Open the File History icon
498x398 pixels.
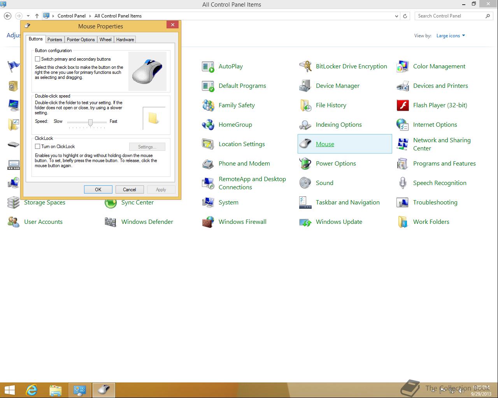(x=305, y=105)
